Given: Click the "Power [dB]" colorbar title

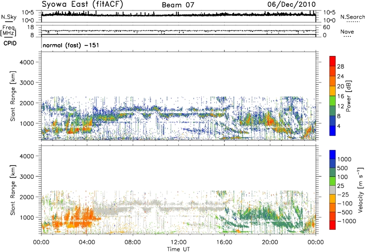Looking at the screenshot, I should (x=349, y=96).
